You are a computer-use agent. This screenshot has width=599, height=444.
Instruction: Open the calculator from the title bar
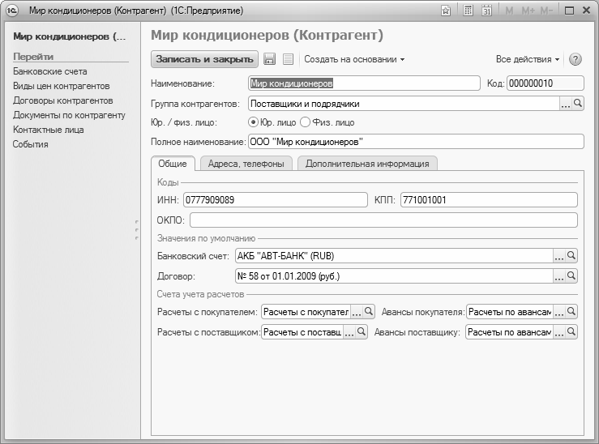click(x=469, y=11)
